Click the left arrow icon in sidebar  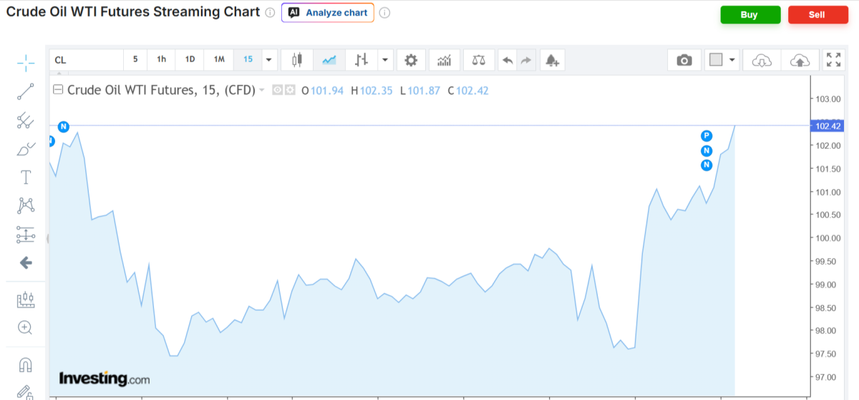[x=26, y=263]
